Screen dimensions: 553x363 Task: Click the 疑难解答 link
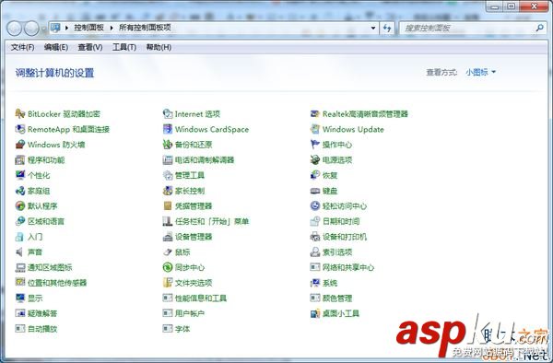[42, 313]
